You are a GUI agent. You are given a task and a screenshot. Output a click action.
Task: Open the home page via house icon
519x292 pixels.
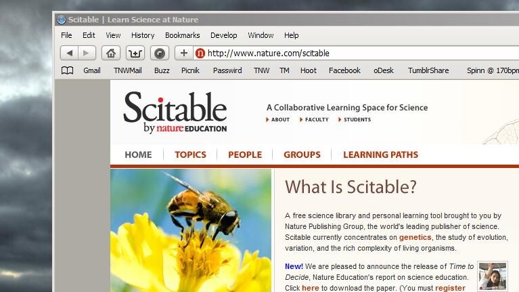click(x=110, y=53)
